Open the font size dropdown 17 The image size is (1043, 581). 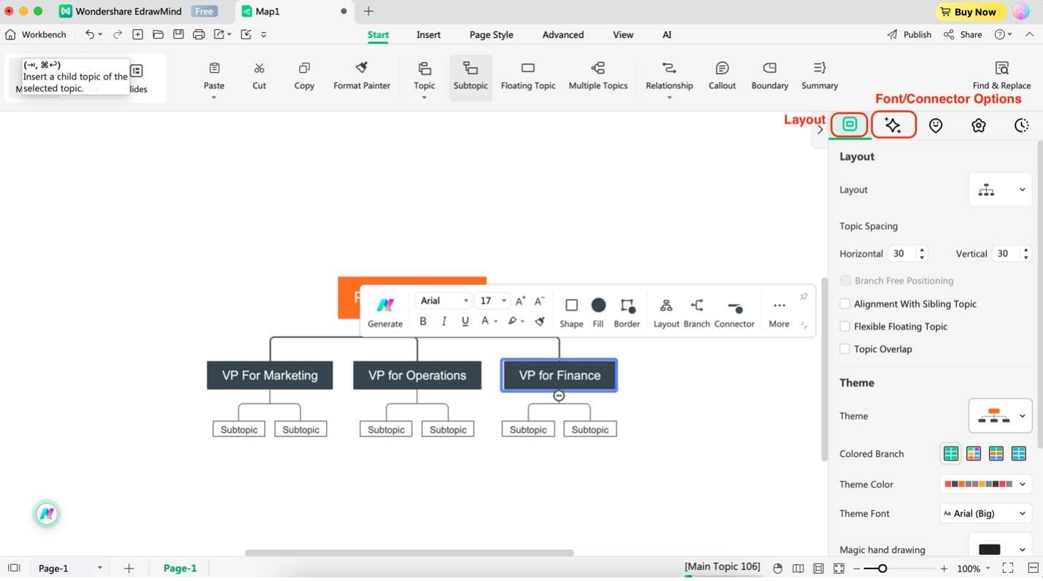(493, 300)
